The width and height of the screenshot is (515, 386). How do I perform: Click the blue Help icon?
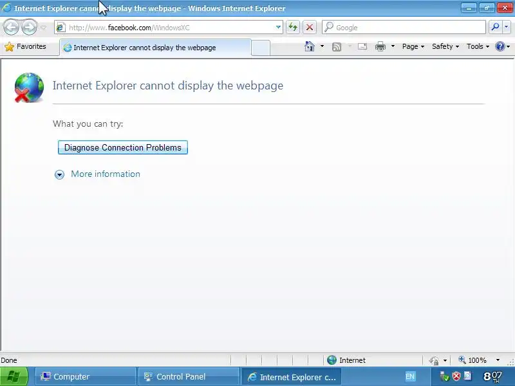click(x=500, y=46)
